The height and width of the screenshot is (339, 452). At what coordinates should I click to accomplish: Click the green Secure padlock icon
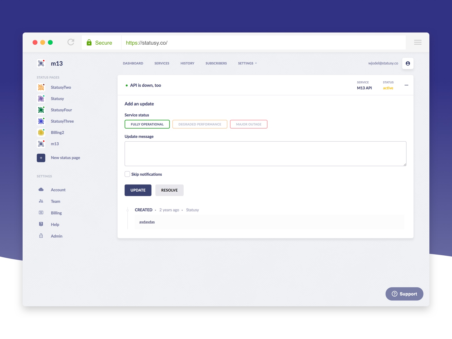89,42
